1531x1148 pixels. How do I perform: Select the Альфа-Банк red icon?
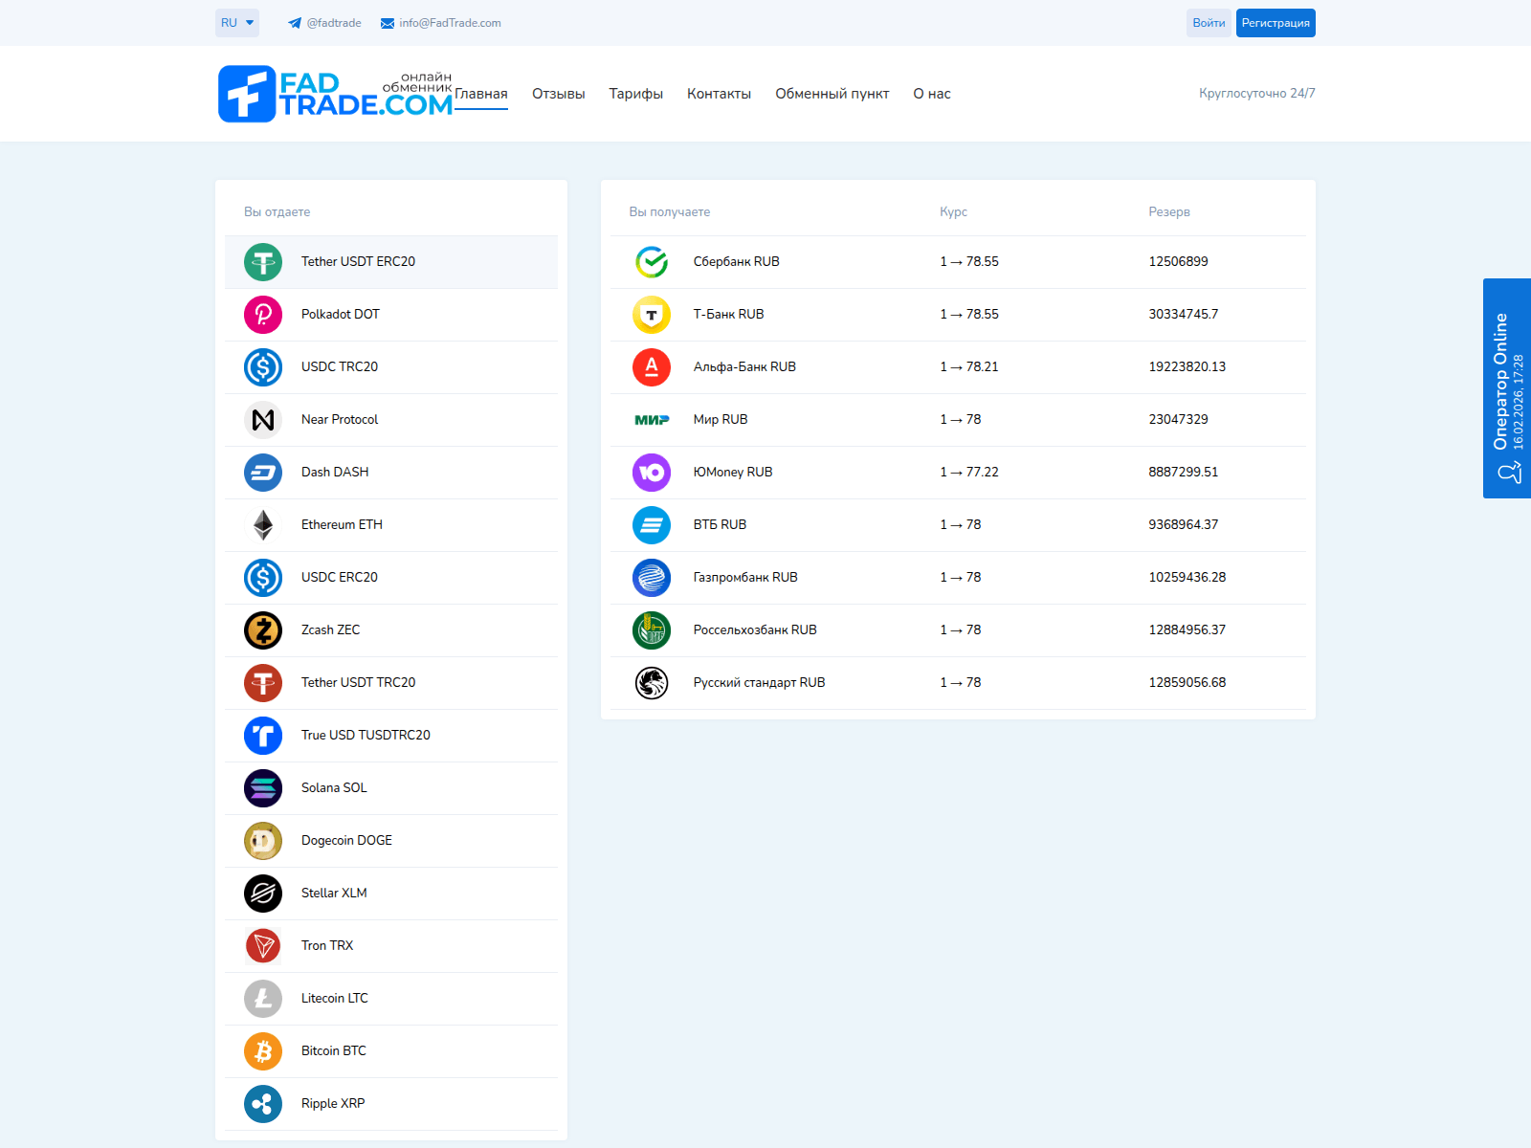coord(652,367)
